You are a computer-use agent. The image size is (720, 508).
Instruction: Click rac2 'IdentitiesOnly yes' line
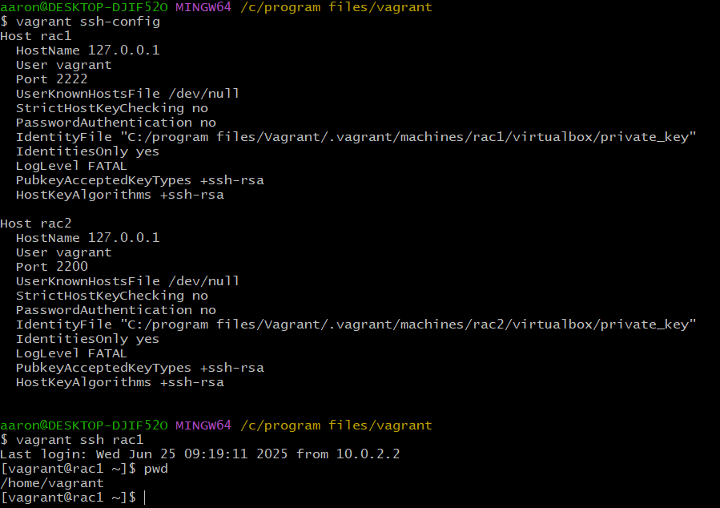coord(87,339)
